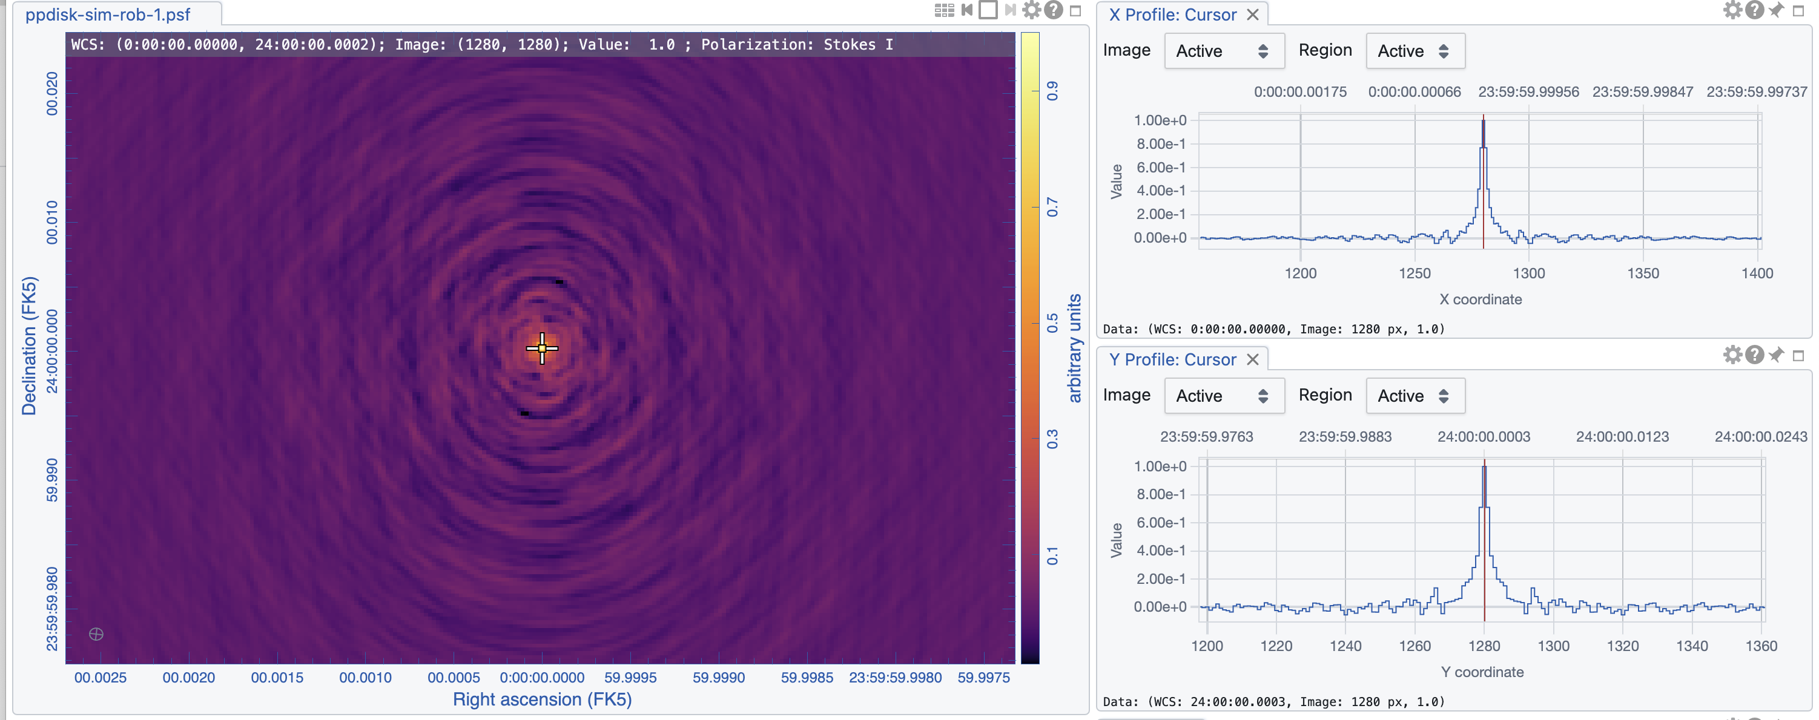Image resolution: width=1819 pixels, height=720 pixels.
Task: Open X Profile Region dropdown
Action: (x=1415, y=51)
